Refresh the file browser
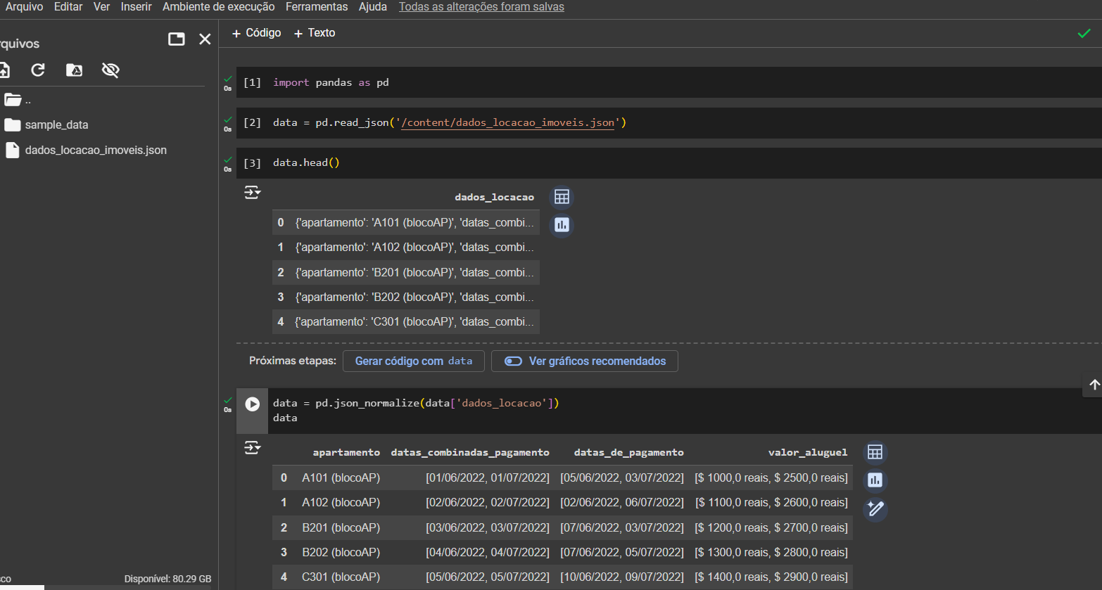The height and width of the screenshot is (590, 1102). (x=38, y=70)
